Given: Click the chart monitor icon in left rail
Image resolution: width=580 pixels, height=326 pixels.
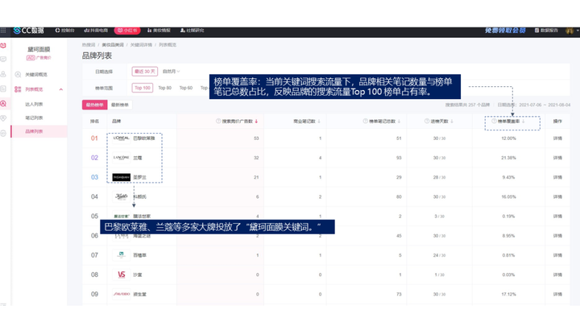Looking at the screenshot, I should (x=3, y=59).
